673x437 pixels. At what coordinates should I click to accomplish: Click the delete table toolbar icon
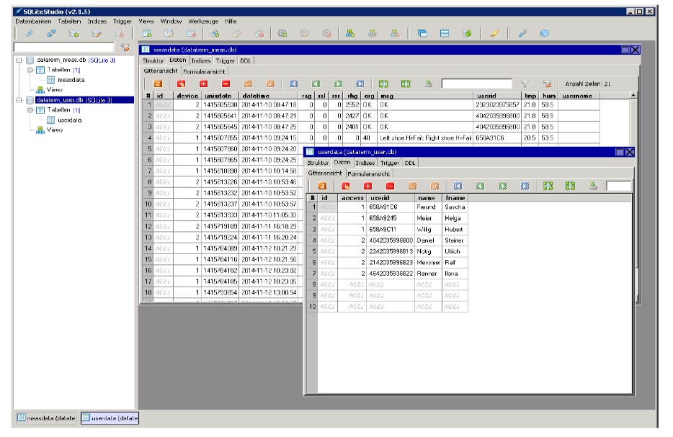(x=192, y=33)
